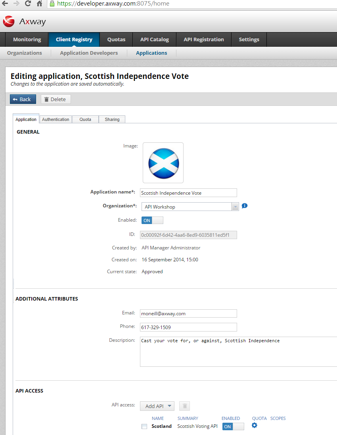
Task: Click '16 September 2014, 15:00' text
Action: click(170, 260)
